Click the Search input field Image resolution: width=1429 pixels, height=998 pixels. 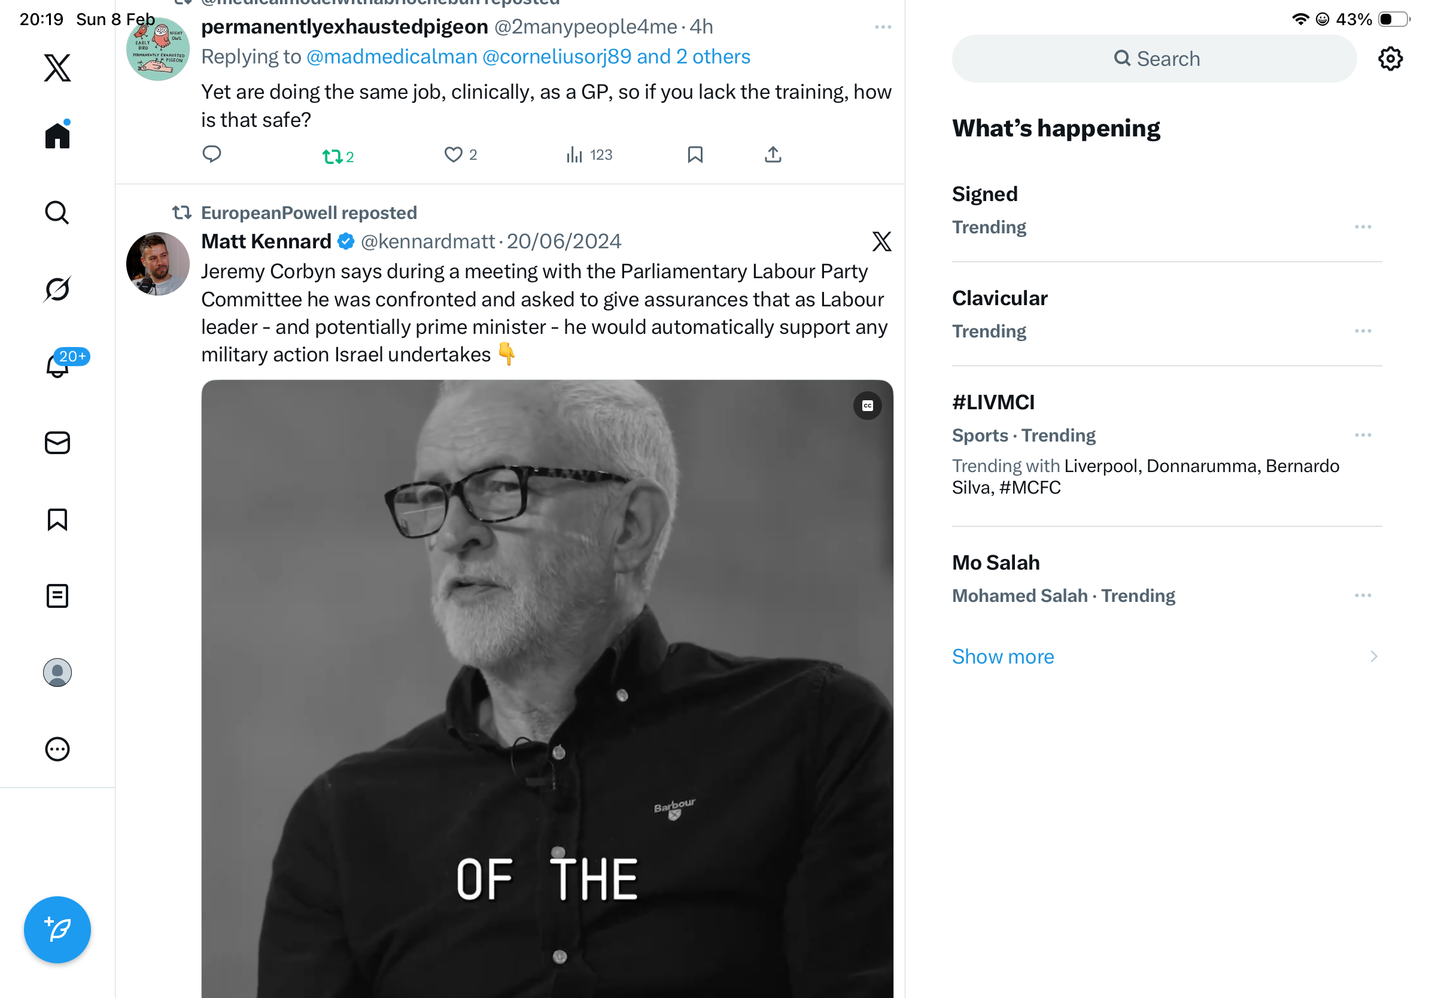coord(1153,59)
